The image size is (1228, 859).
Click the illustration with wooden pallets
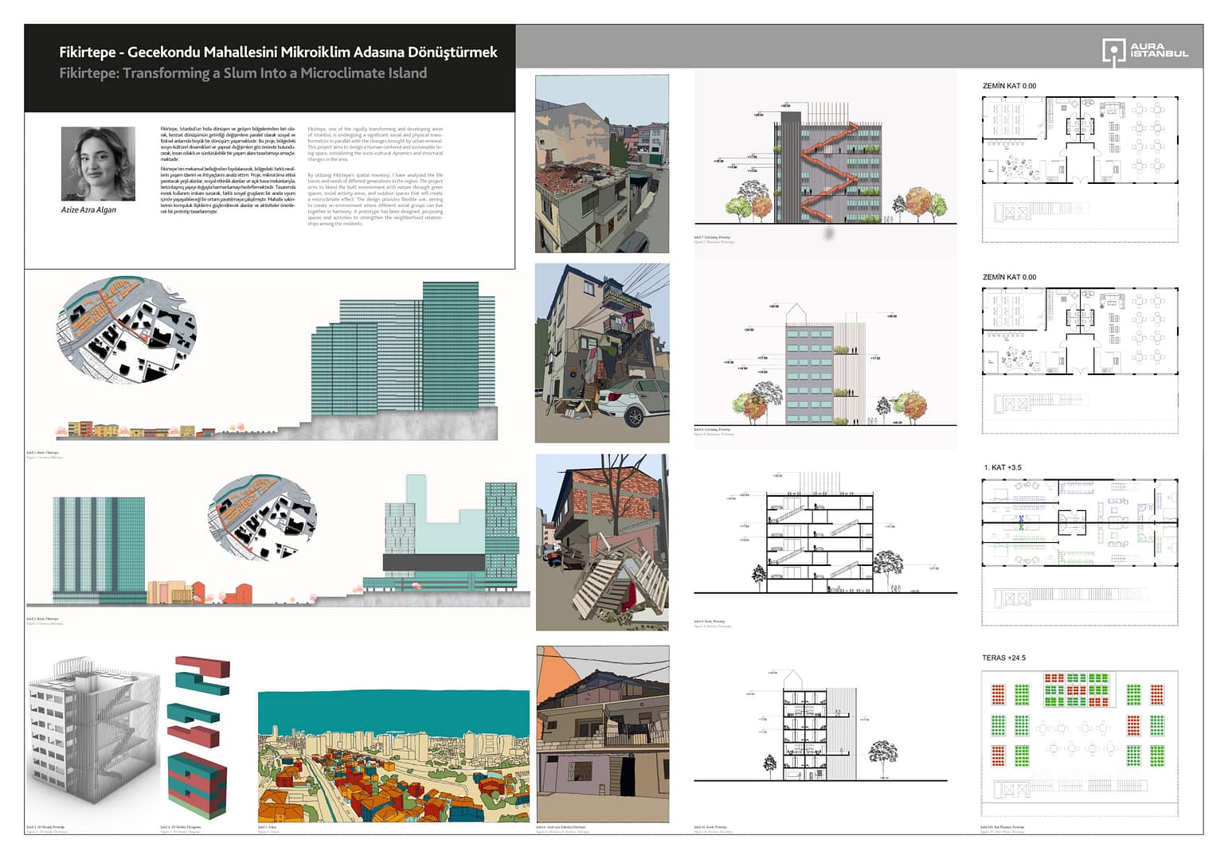coord(602,542)
